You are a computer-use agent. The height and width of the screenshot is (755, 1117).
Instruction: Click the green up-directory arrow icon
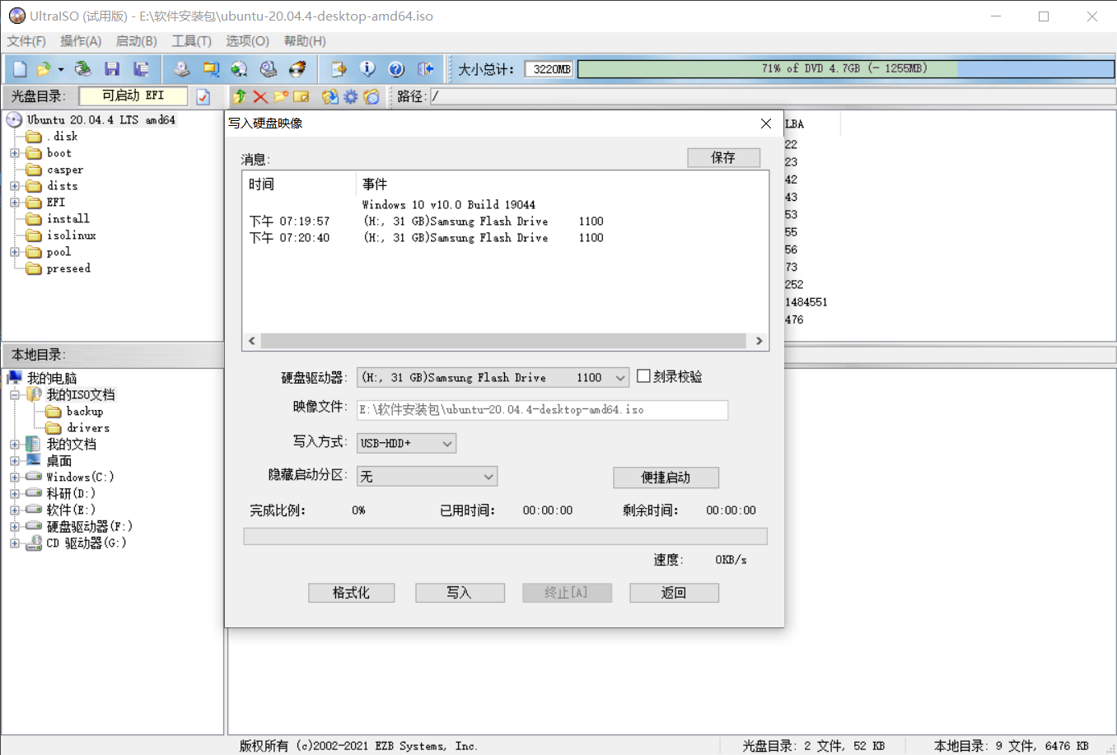(x=240, y=96)
